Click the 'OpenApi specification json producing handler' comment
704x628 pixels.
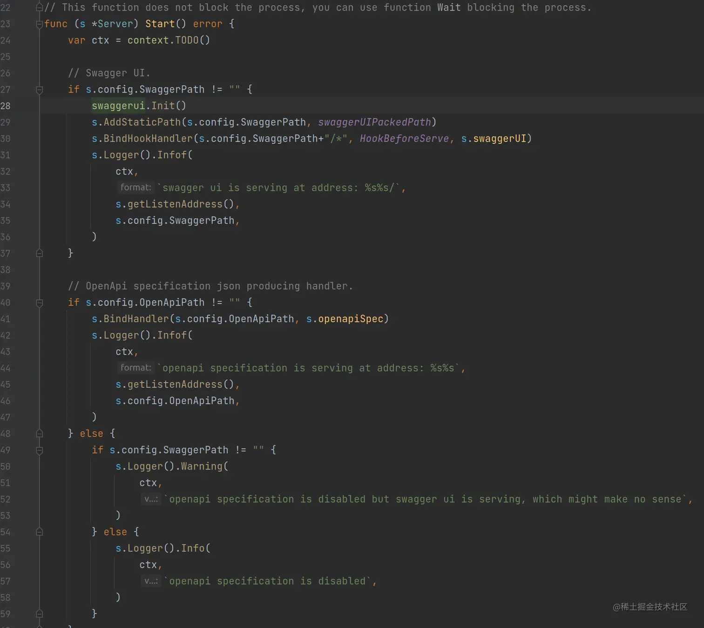(x=210, y=286)
